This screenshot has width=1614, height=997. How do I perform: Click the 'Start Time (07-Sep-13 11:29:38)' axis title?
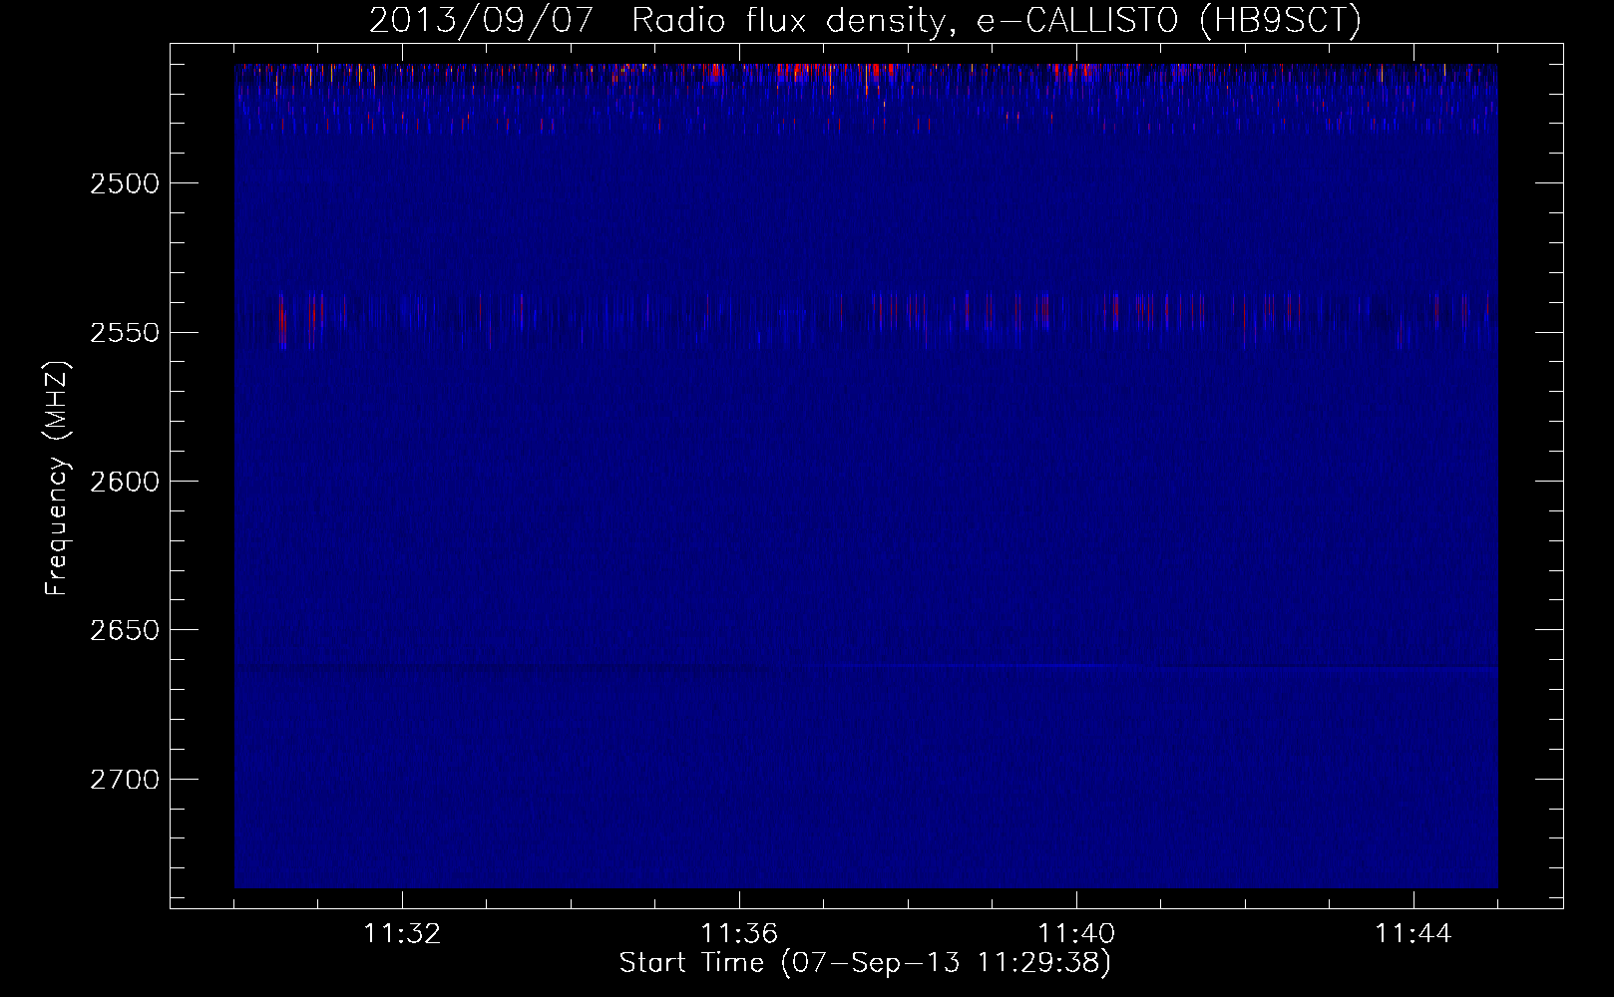tap(865, 963)
